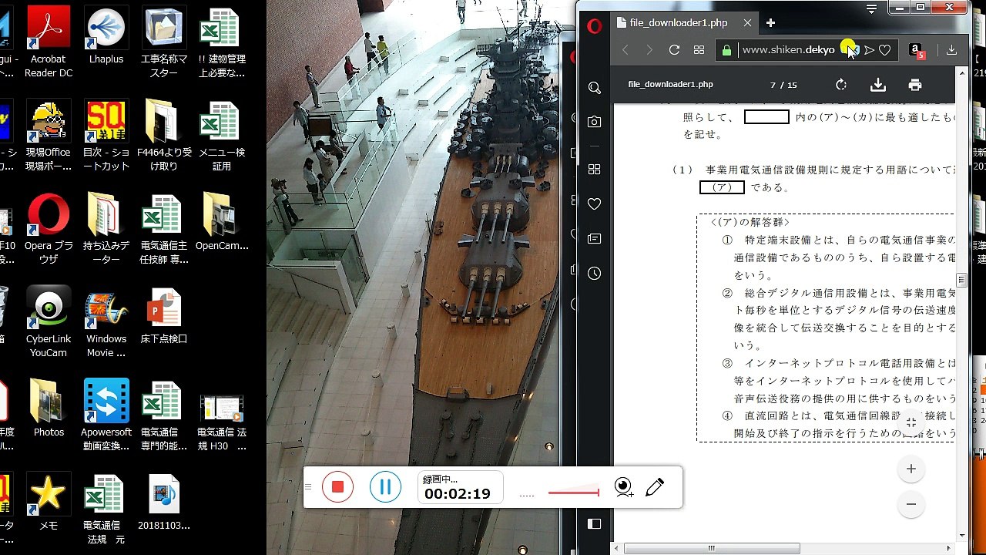986x555 pixels.
Task: Download the PDF file
Action: (x=877, y=85)
